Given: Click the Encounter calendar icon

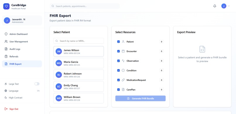Looking at the screenshot, I should [x=123, y=51].
